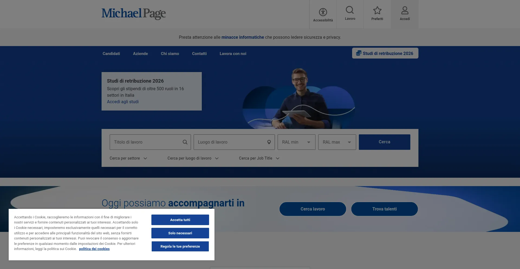520x269 pixels.
Task: Select Aziende in navigation bar
Action: [140, 54]
